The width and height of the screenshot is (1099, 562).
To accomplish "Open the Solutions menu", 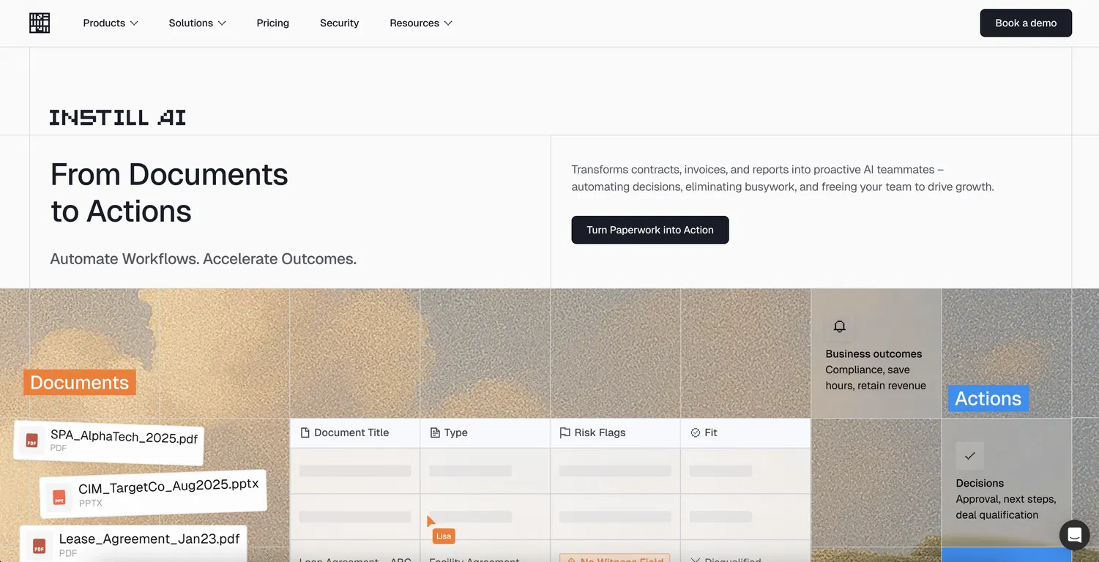I will (x=197, y=23).
